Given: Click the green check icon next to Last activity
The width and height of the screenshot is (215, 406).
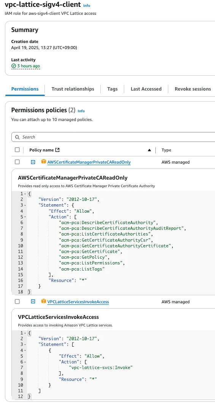Looking at the screenshot, I should point(14,66).
